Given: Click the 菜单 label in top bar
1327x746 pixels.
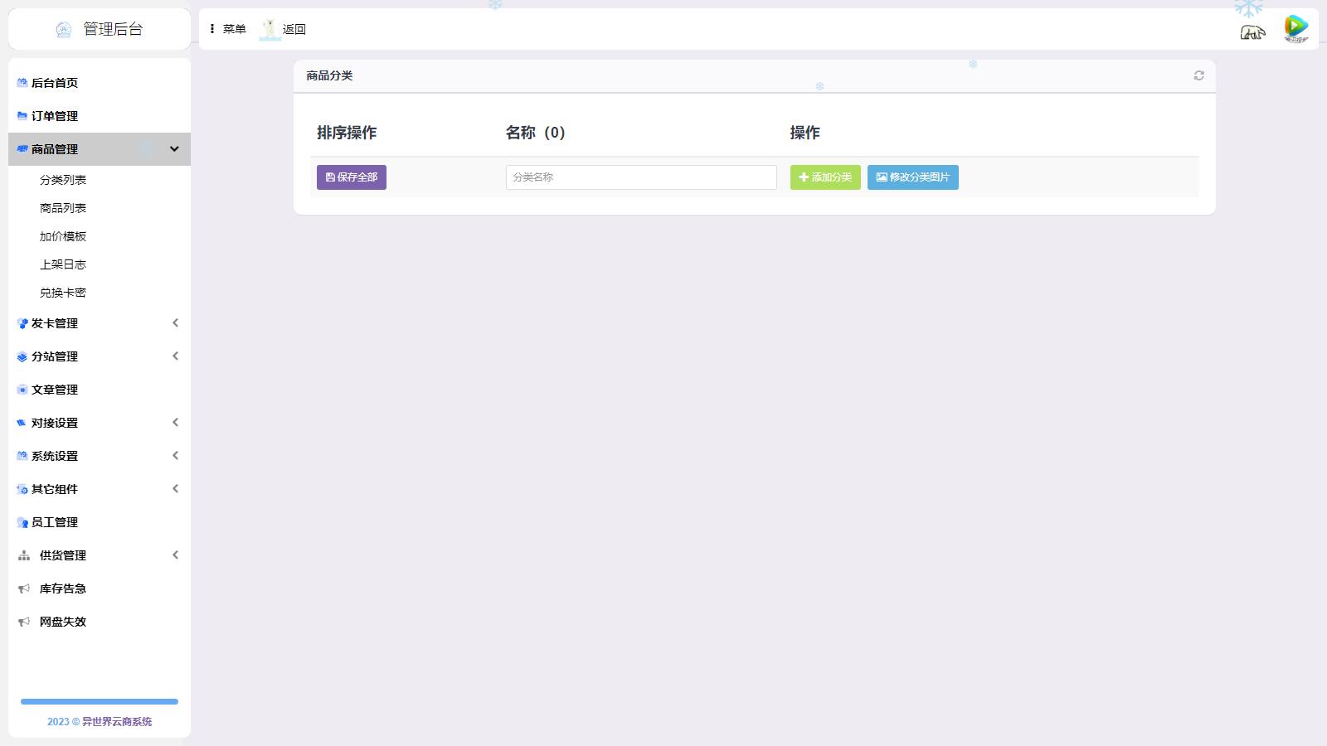Looking at the screenshot, I should click(235, 29).
